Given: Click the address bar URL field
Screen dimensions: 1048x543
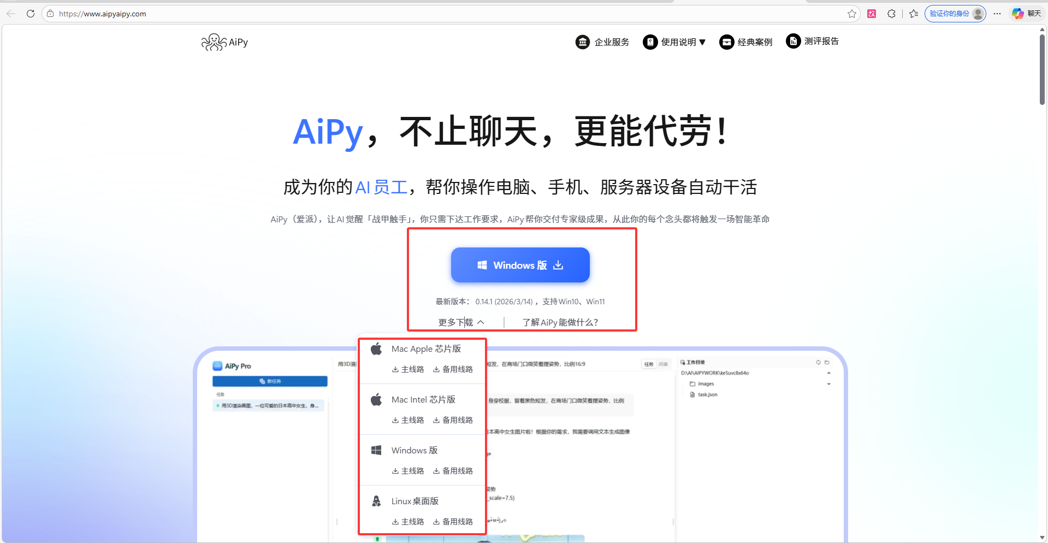Looking at the screenshot, I should 437,14.
